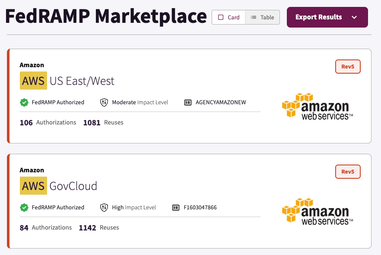This screenshot has width=381, height=255.
Task: Click 84 Authorizations on GovCloud card
Action: (x=46, y=228)
